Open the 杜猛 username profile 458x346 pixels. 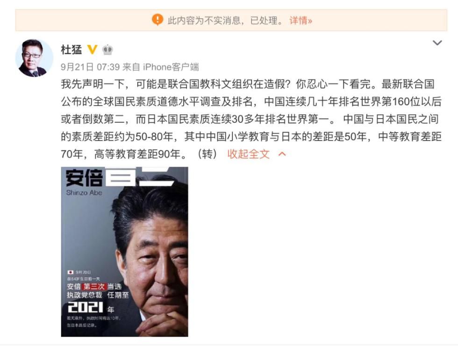[71, 49]
